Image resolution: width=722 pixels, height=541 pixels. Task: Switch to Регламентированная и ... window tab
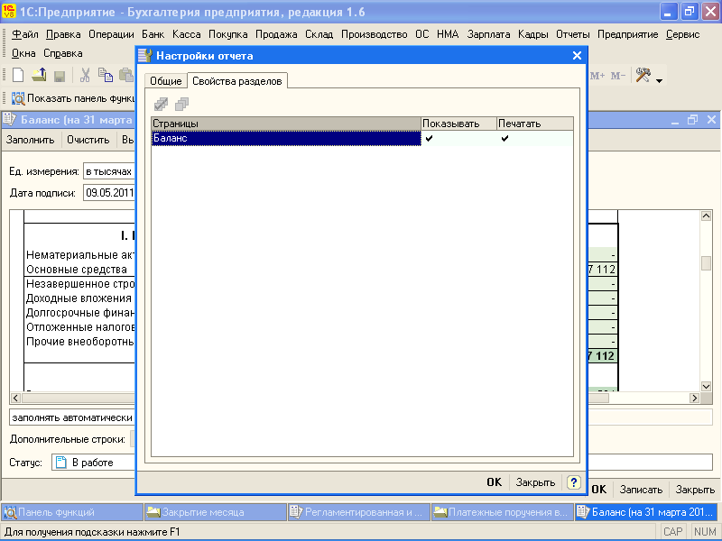point(359,512)
